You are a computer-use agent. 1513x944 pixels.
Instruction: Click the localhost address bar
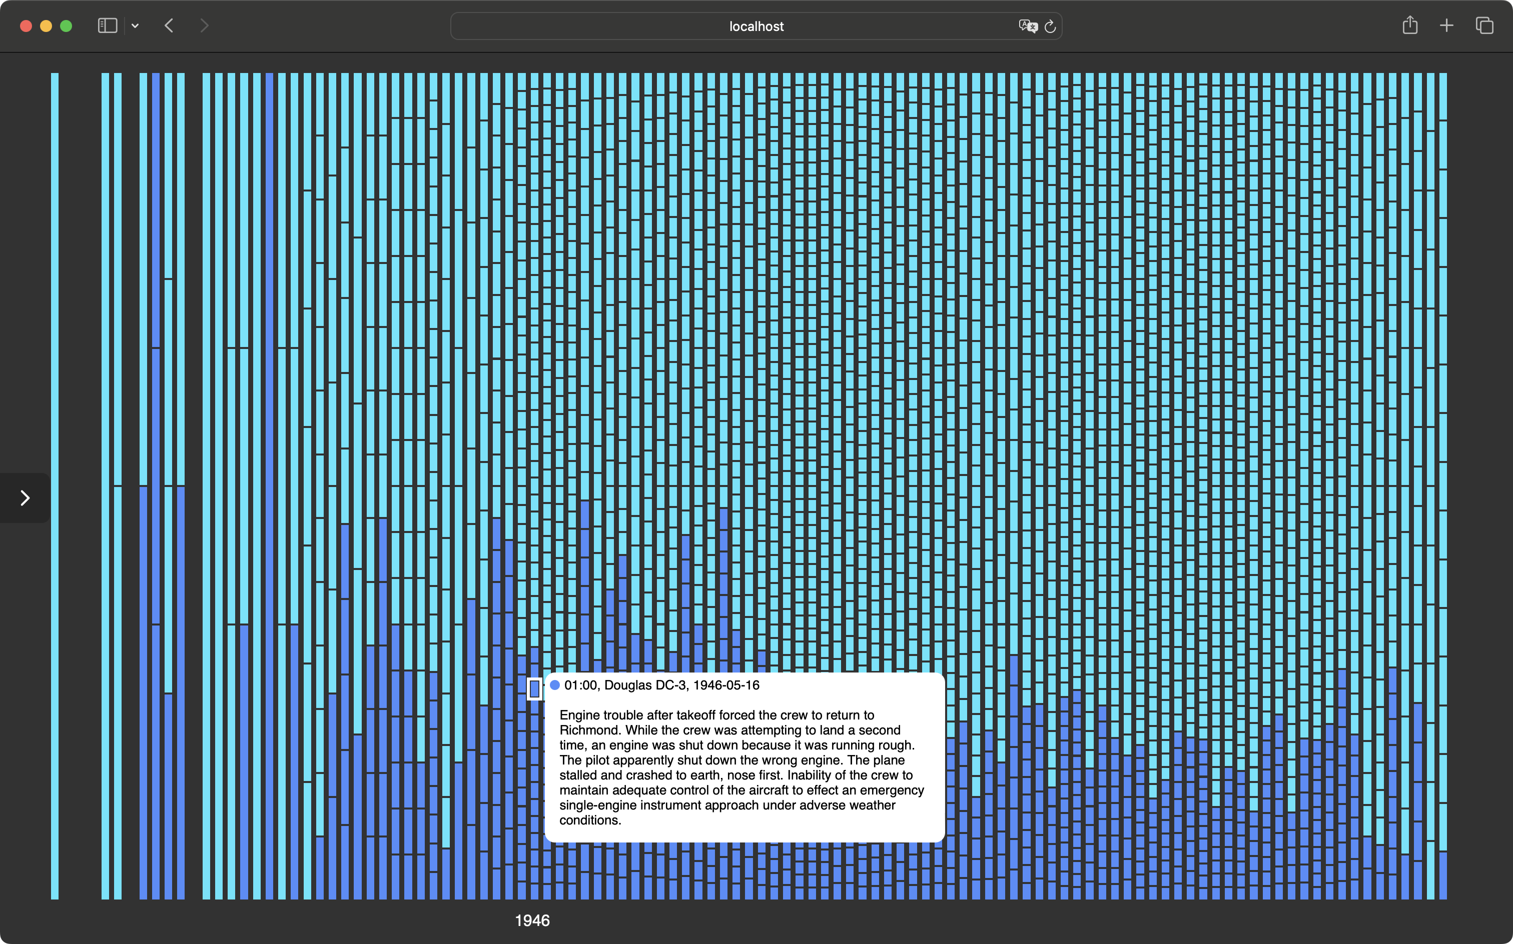(755, 26)
